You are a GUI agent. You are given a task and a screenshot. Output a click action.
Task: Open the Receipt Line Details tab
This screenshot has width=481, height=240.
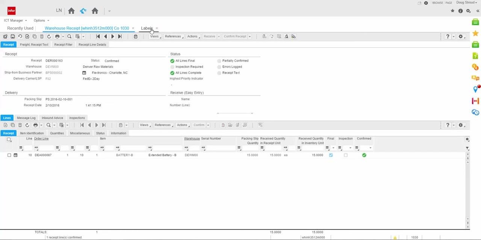(x=92, y=44)
